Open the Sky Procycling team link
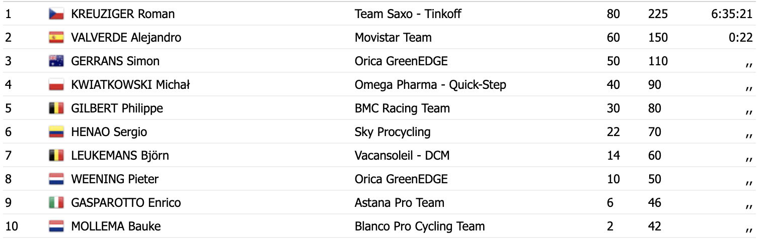774x239 pixels. coord(393,132)
